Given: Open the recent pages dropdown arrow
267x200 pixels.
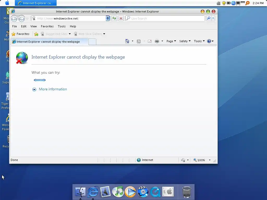Looking at the screenshot, I should pos(27,18).
